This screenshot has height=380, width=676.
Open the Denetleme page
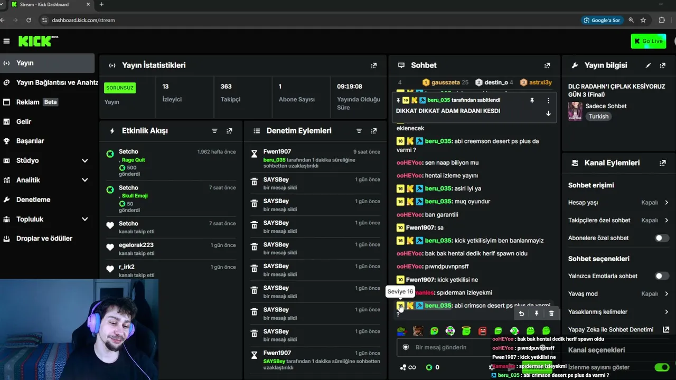(48, 199)
